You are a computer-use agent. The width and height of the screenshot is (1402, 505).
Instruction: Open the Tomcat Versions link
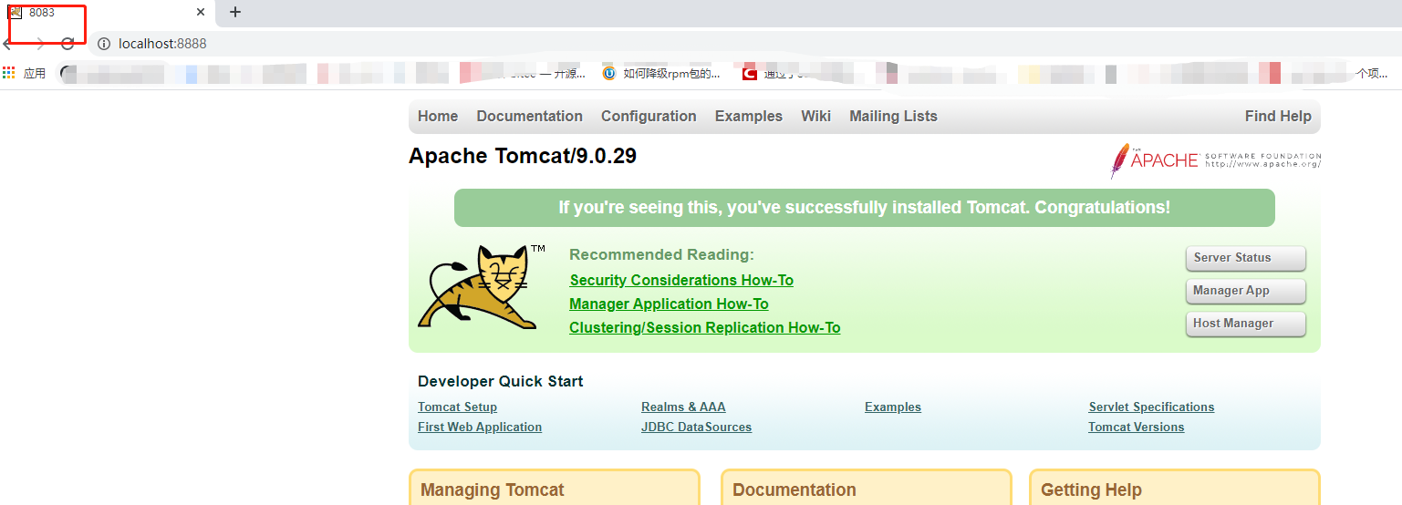1136,427
